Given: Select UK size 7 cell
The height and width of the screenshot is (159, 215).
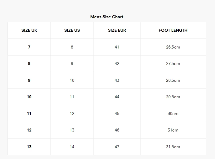Looking at the screenshot, I should (x=29, y=47).
